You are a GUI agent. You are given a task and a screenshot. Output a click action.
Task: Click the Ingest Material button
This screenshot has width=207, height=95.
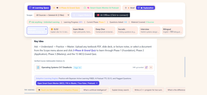coord(82,15)
